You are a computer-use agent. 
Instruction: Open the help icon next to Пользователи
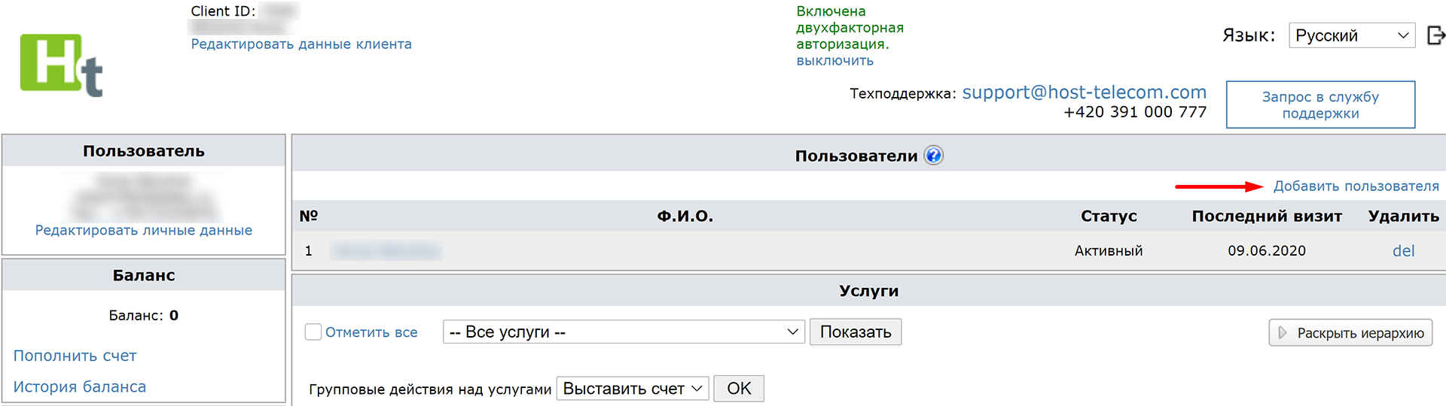click(x=933, y=156)
